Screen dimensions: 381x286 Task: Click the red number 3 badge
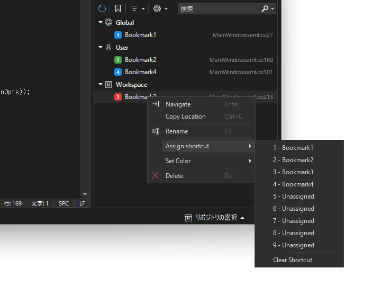click(x=118, y=97)
